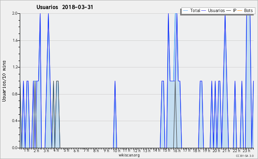
Task: Click the '22 h' x-axis label
Action: point(236,150)
